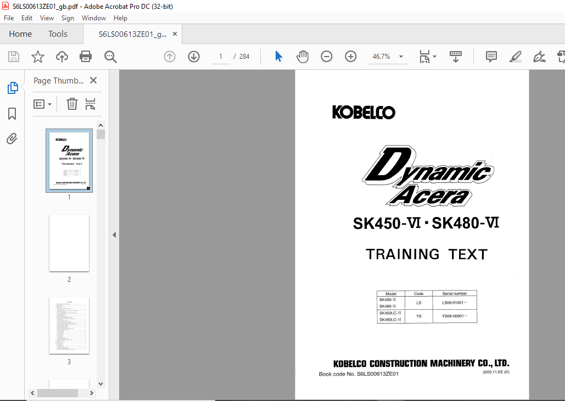Click the page number input field
Image resolution: width=565 pixels, height=401 pixels.
point(221,57)
